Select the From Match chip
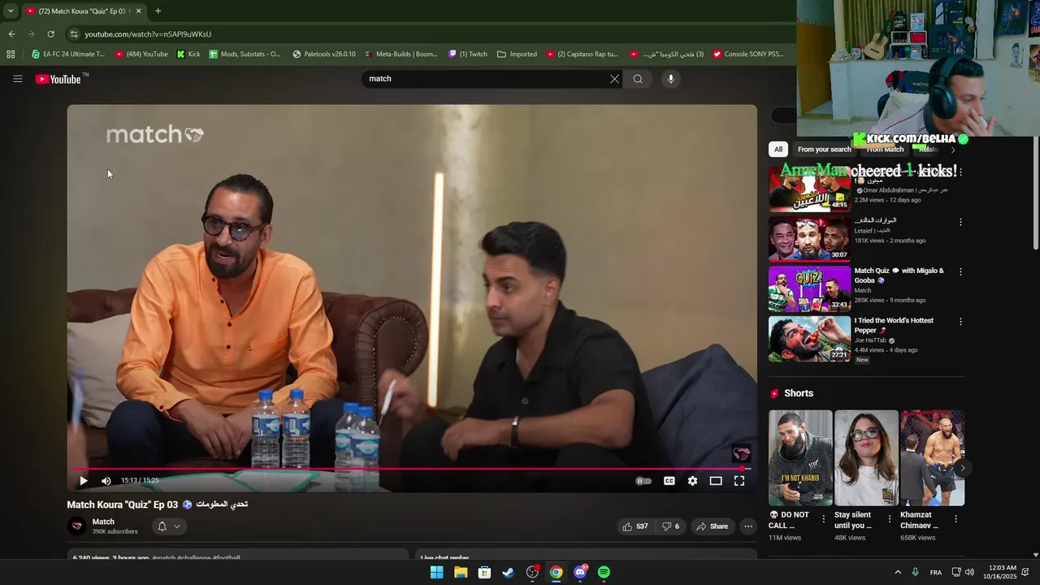This screenshot has width=1040, height=585. coord(885,149)
